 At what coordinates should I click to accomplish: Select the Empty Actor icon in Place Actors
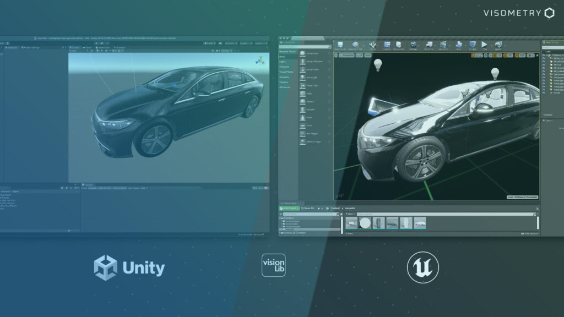coord(302,53)
